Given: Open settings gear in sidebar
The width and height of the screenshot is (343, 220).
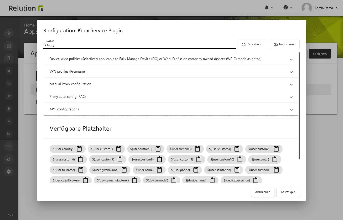Looking at the screenshot, I should (9, 172).
